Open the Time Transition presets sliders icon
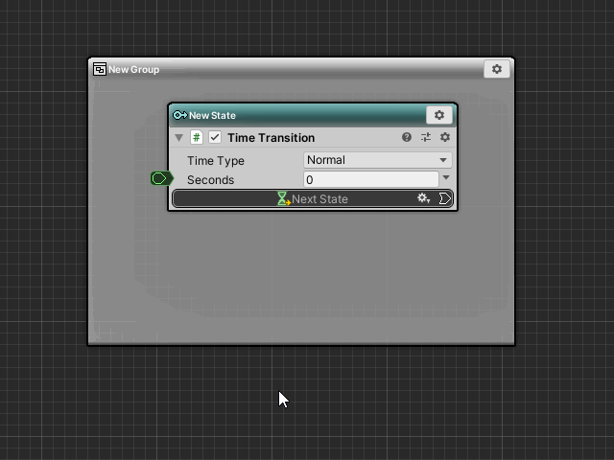Image resolution: width=614 pixels, height=460 pixels. coord(426,138)
